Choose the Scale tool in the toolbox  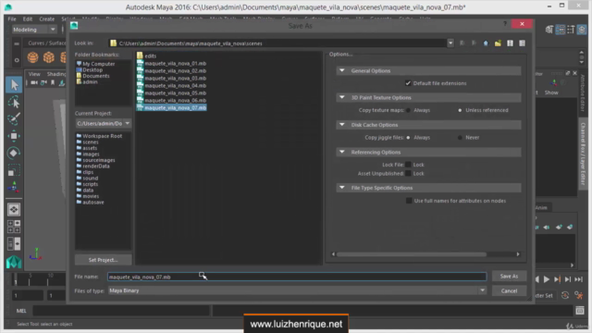(x=14, y=170)
